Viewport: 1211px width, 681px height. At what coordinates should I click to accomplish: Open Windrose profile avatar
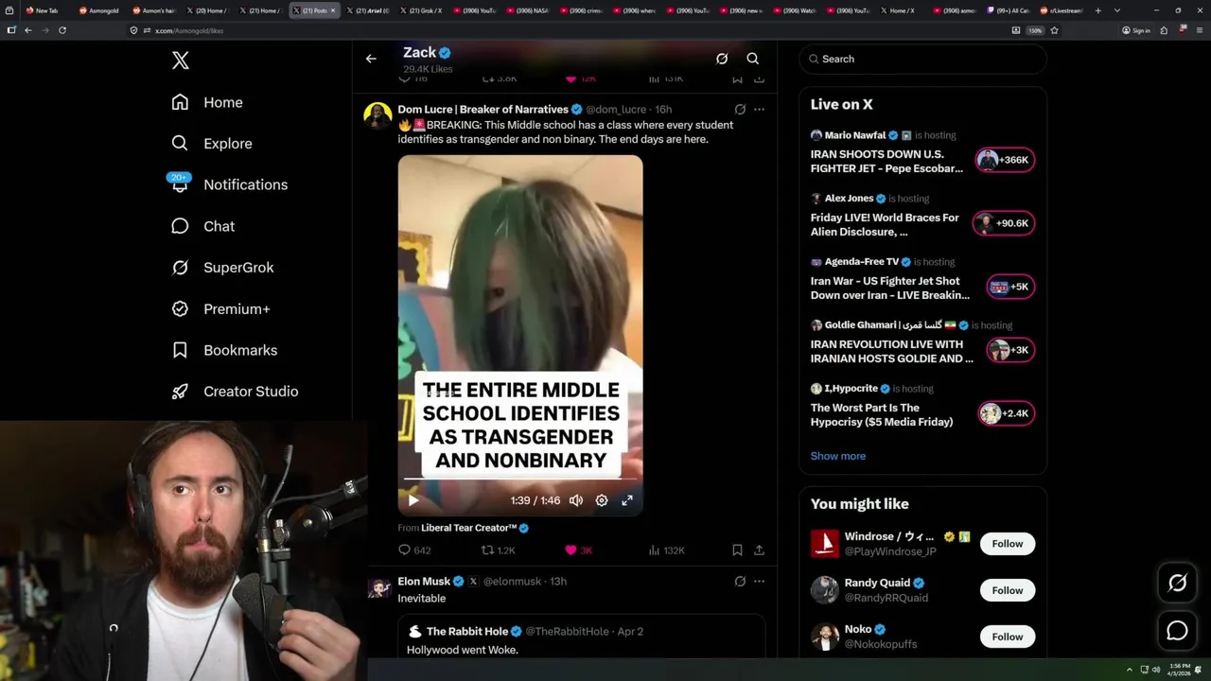pyautogui.click(x=824, y=544)
